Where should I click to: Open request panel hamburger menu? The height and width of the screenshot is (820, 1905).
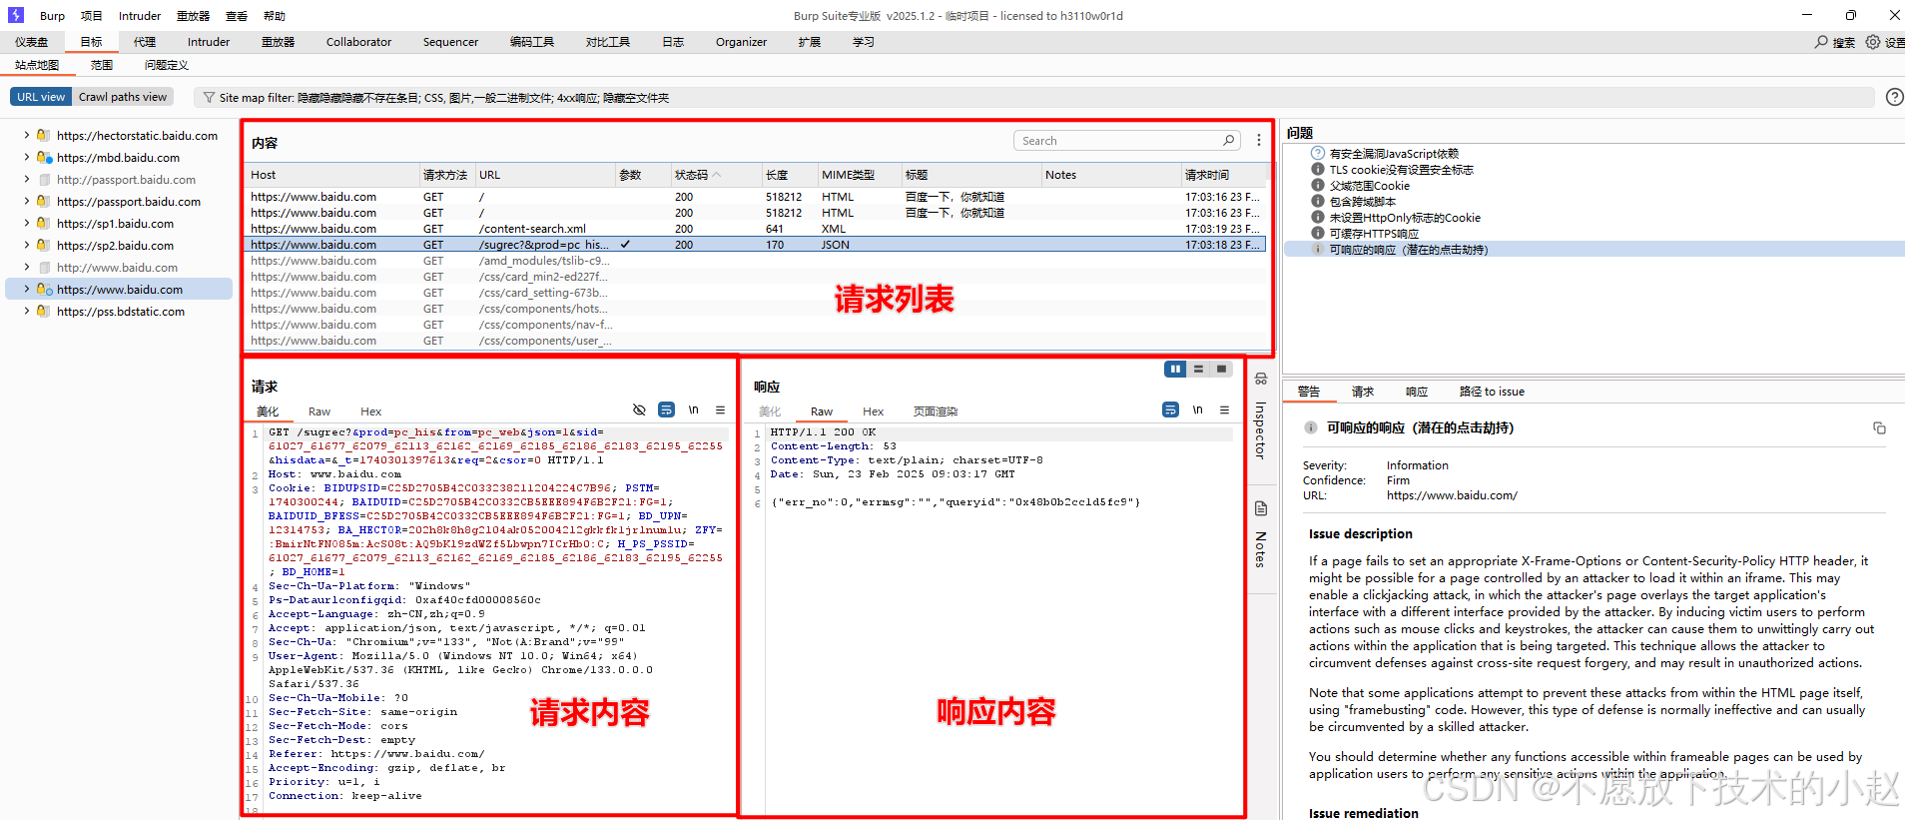pos(720,410)
